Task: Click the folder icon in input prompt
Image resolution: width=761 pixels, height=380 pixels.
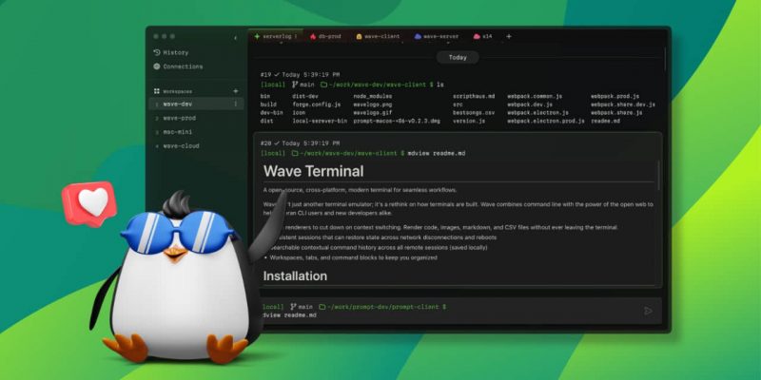Action: point(322,307)
